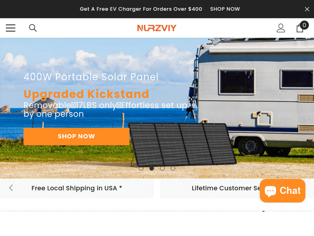Image resolution: width=314 pixels, height=236 pixels.
Task: Open the user account icon
Action: (x=281, y=28)
